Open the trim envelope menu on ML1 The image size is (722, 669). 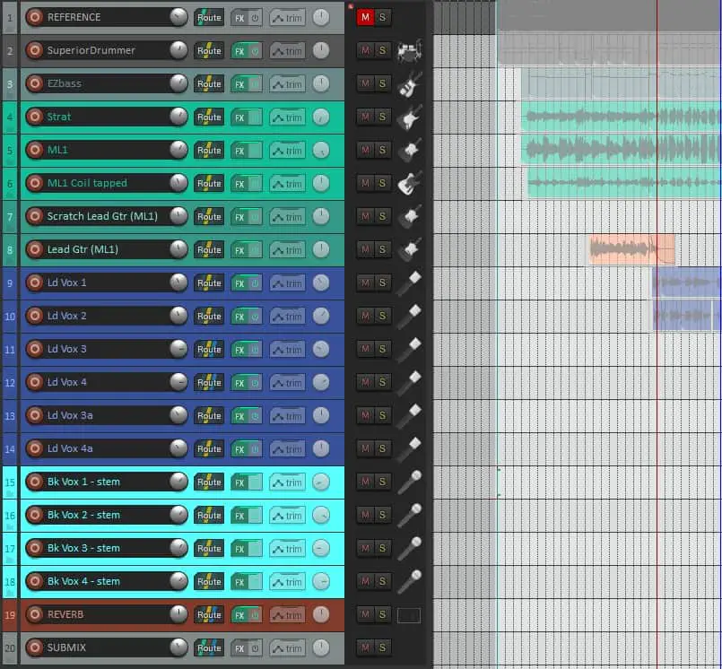[287, 151]
